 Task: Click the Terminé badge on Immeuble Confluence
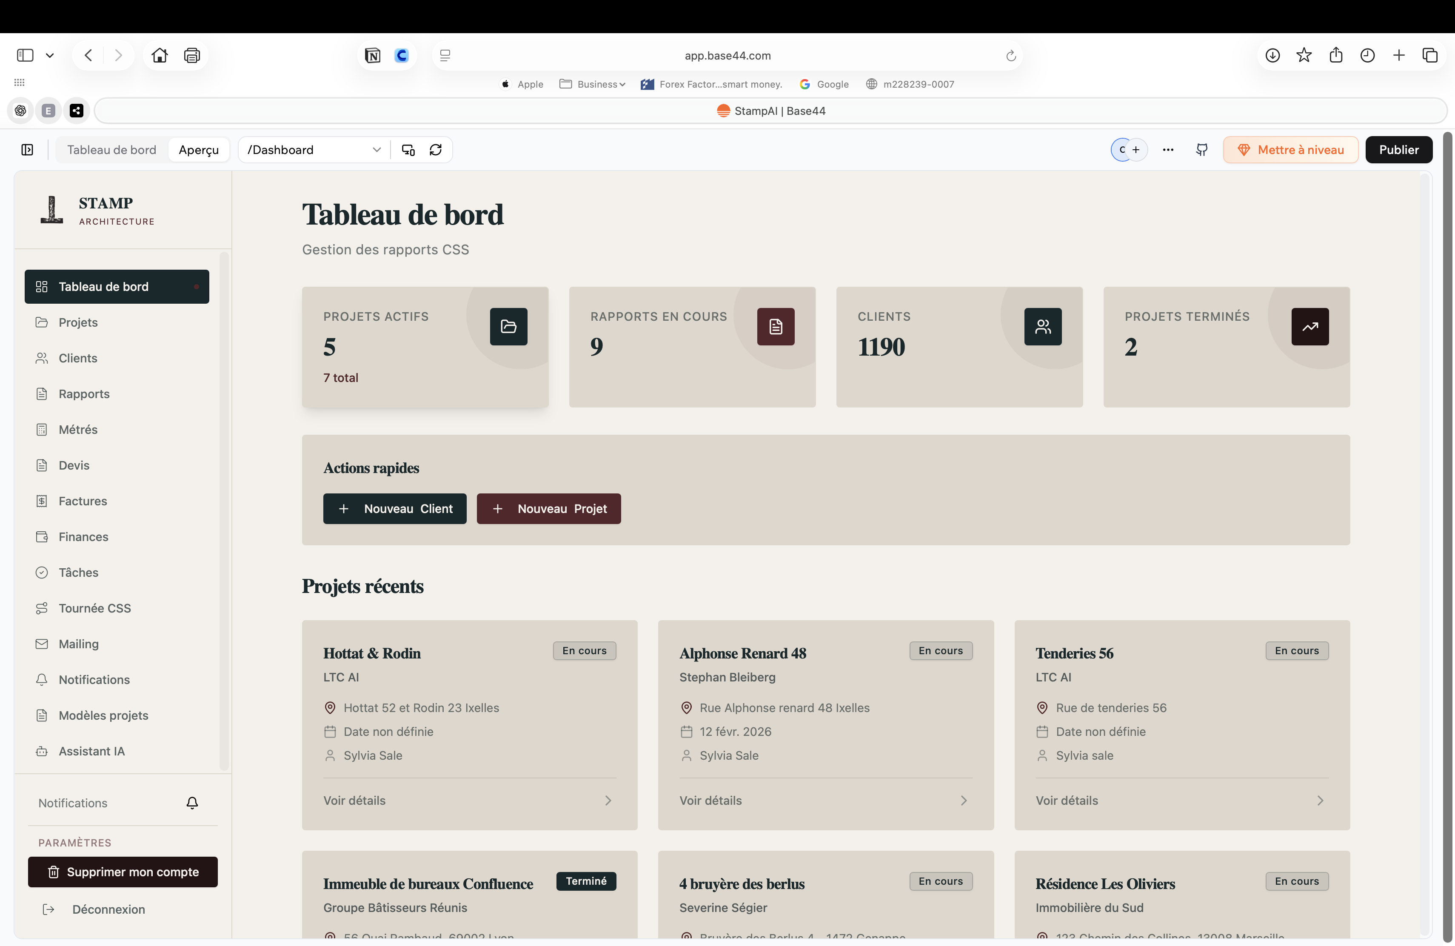(586, 881)
